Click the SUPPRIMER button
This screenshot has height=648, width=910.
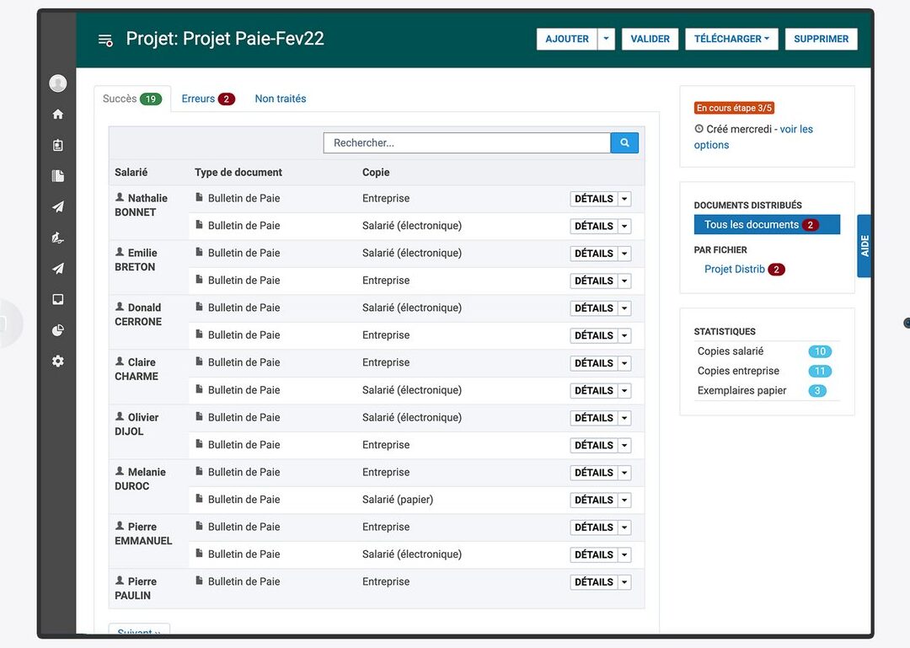pos(822,39)
